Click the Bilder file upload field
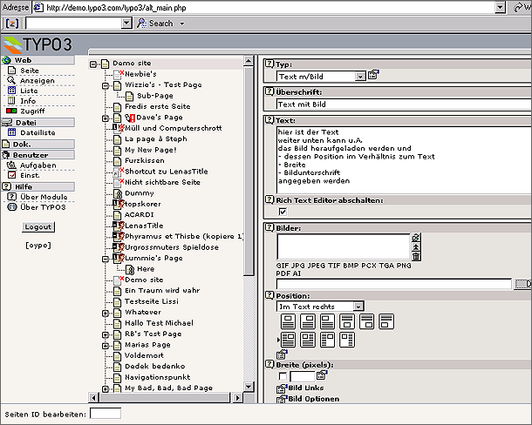The image size is (532, 425). [393, 284]
